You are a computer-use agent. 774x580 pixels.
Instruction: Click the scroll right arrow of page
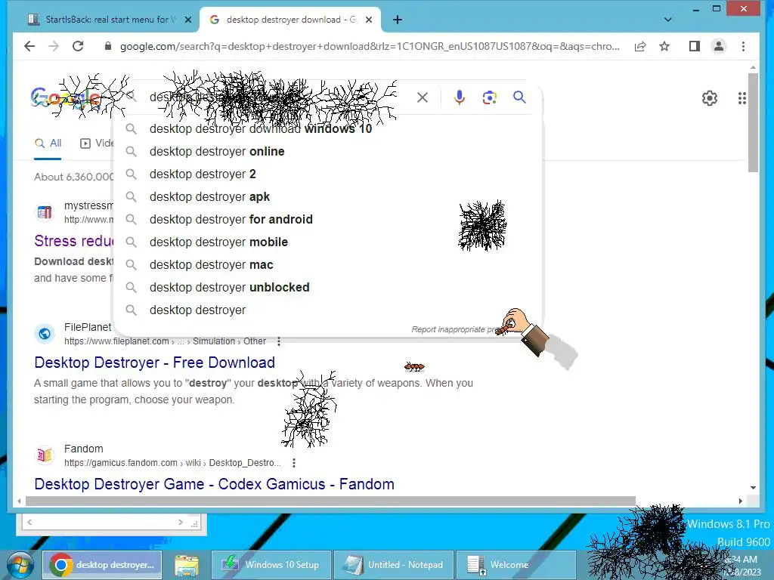pos(741,501)
